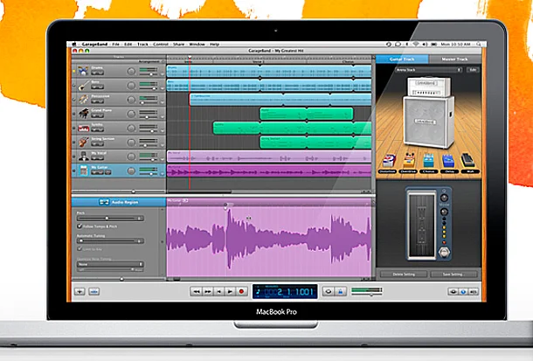Expand Percussion track automation triangle
This screenshot has height=361, width=533.
(163, 103)
